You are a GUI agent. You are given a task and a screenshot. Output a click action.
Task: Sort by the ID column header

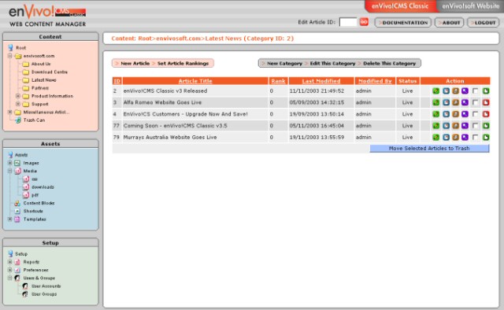(117, 81)
